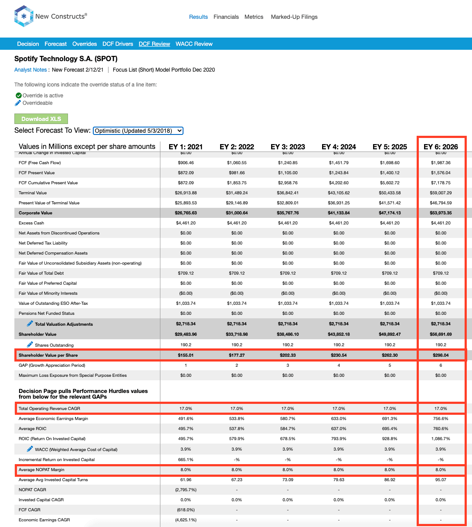Select the 'EY 2: 2022' column header
The height and width of the screenshot is (527, 472).
tap(237, 147)
